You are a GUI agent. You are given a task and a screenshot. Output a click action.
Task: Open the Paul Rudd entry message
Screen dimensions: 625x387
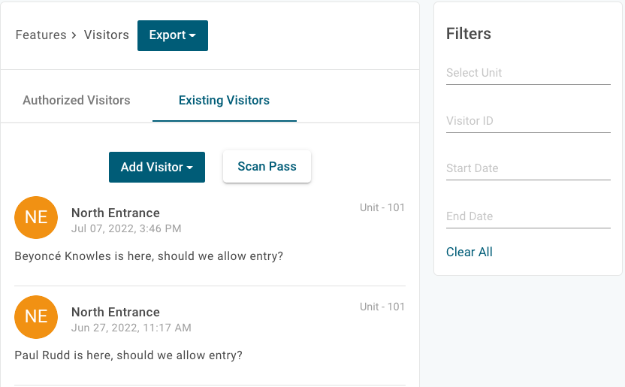click(128, 355)
